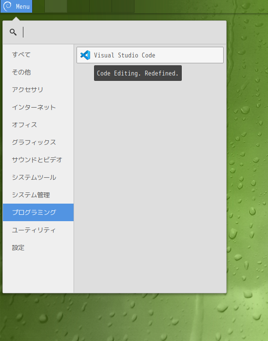Focus the menu search field
This screenshot has height=341, width=268.
click(x=123, y=32)
